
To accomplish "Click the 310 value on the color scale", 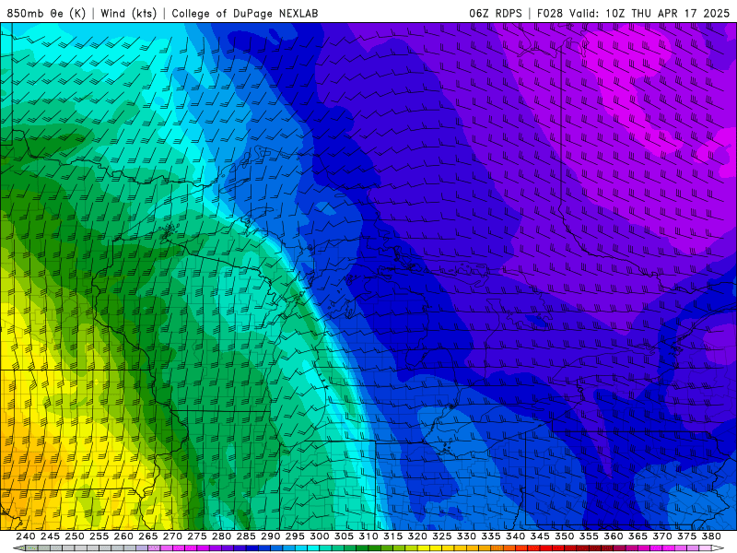I will [x=368, y=536].
